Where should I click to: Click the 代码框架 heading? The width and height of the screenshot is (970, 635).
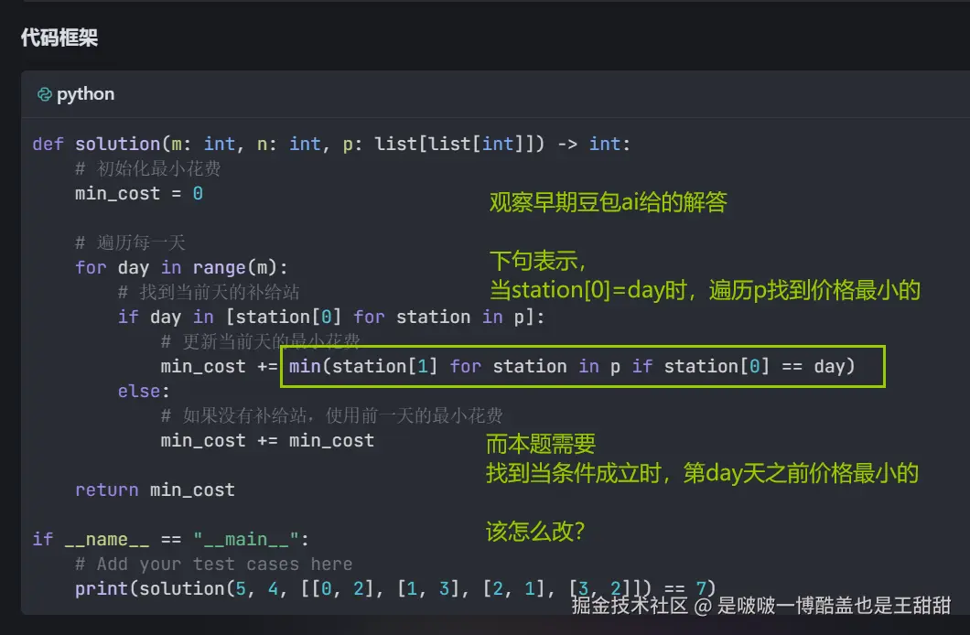[59, 38]
